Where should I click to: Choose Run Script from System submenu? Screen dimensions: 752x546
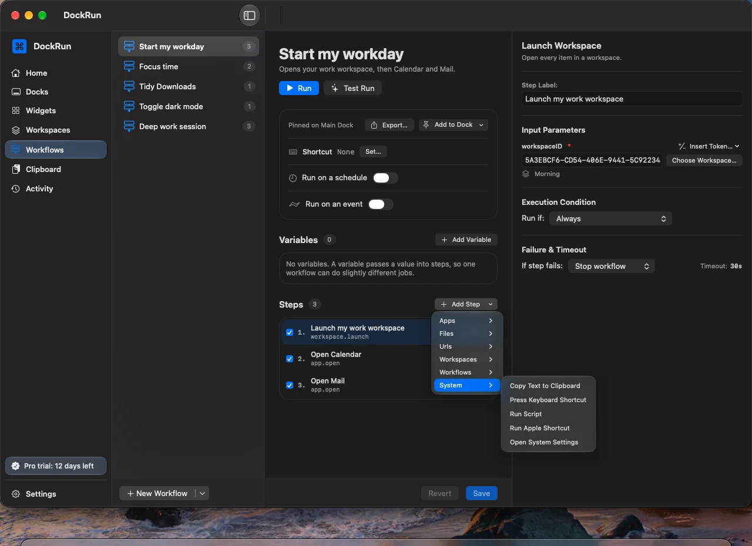(x=548, y=414)
